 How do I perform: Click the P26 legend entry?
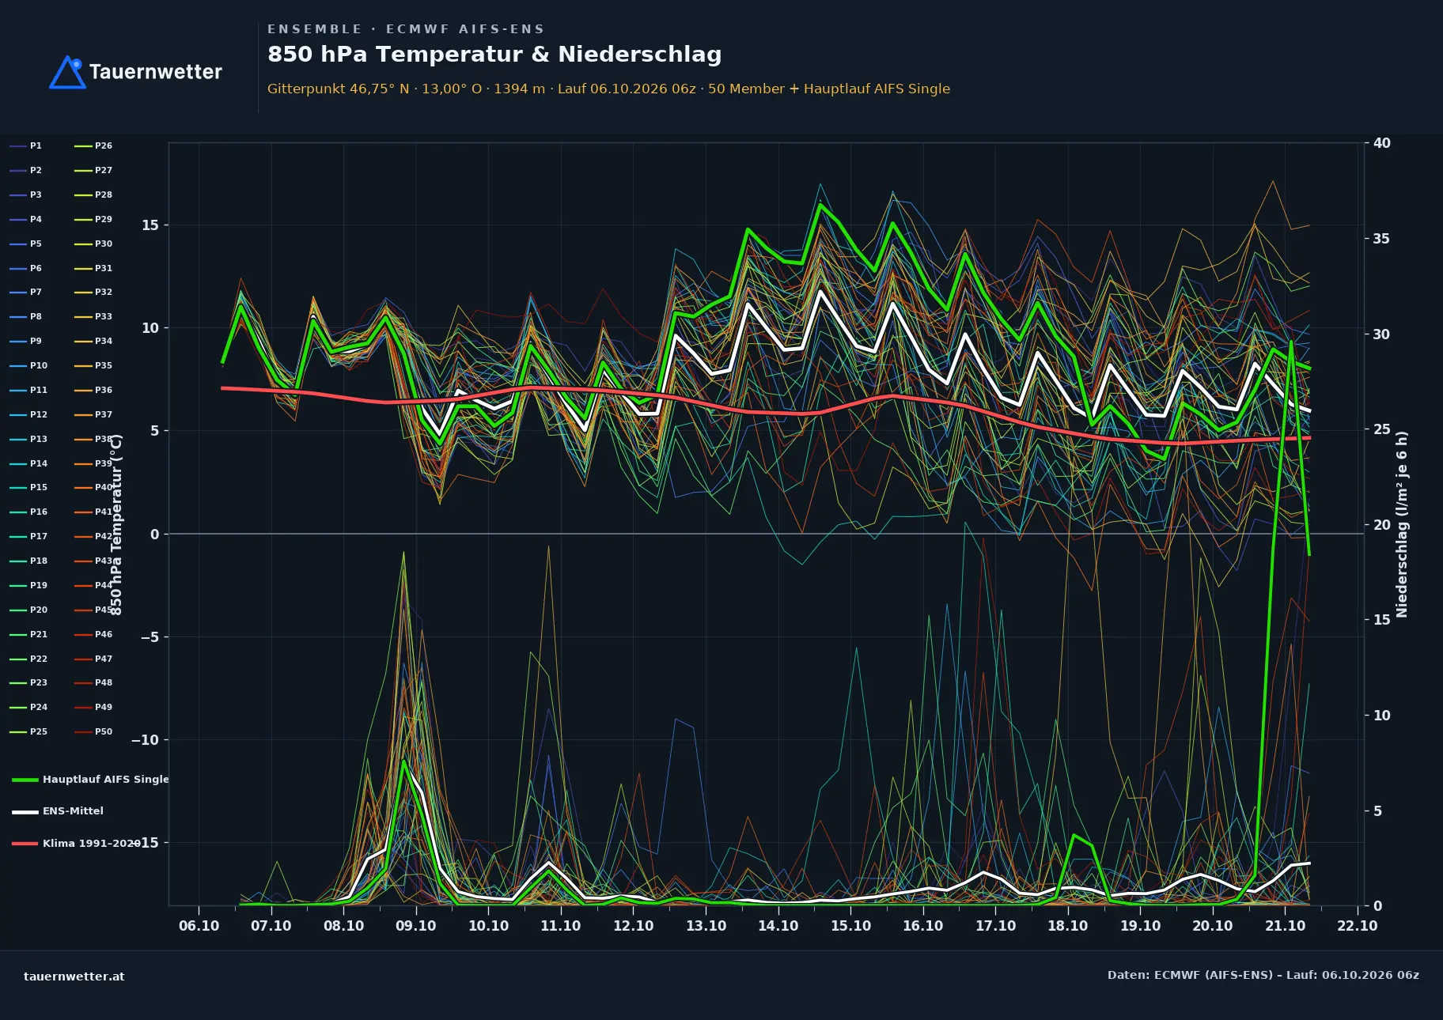pos(93,145)
